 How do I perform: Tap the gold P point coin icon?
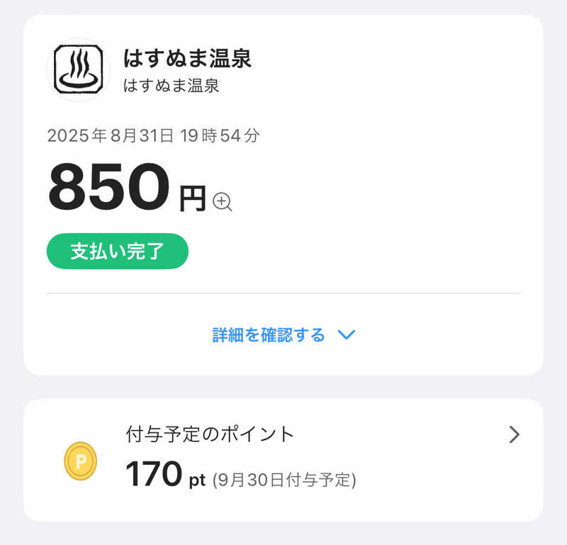point(81,461)
